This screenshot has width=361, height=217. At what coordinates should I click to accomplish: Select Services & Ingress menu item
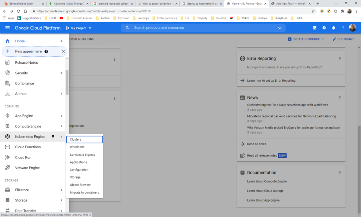click(x=85, y=155)
